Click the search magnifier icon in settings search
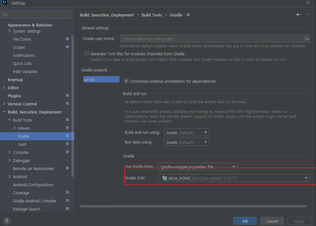This screenshot has height=226, width=316. point(5,15)
